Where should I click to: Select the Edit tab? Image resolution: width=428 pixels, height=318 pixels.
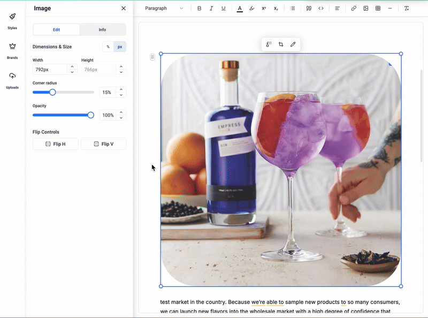pyautogui.click(x=56, y=29)
